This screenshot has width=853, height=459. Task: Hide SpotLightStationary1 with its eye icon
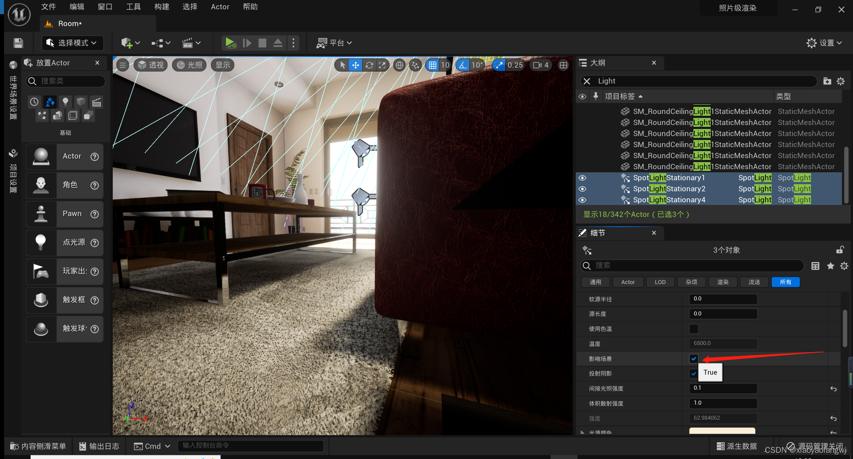point(582,178)
